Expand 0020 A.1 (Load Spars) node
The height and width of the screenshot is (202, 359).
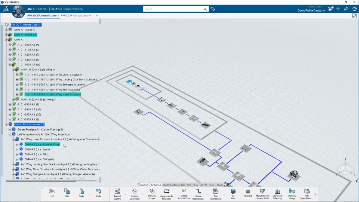17,149
